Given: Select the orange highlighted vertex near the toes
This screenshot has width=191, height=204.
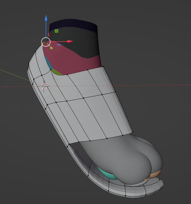Looking at the screenshot, I should click(145, 180).
